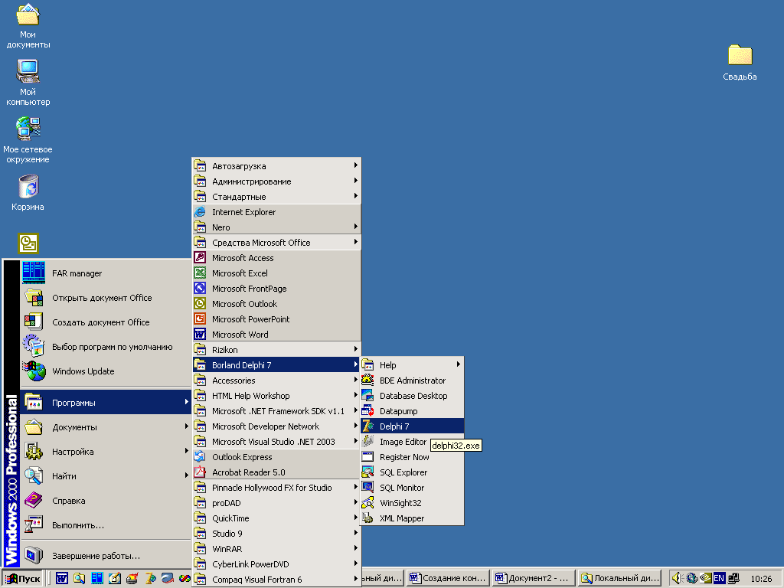Switch to Документ2 taskbar button

click(x=534, y=579)
